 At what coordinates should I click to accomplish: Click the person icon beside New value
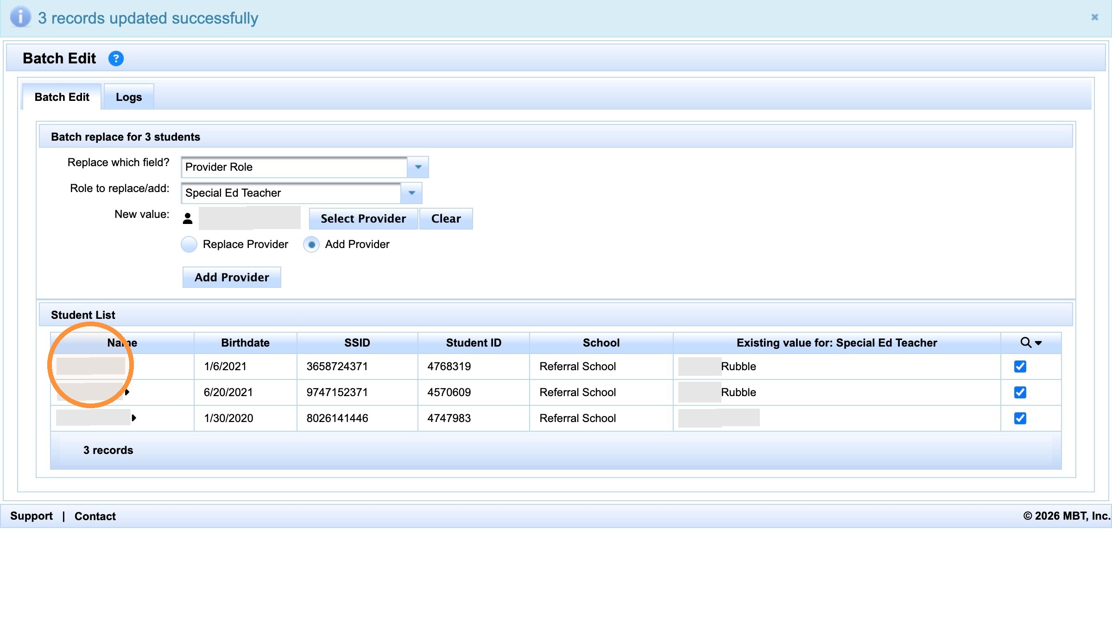(x=188, y=218)
